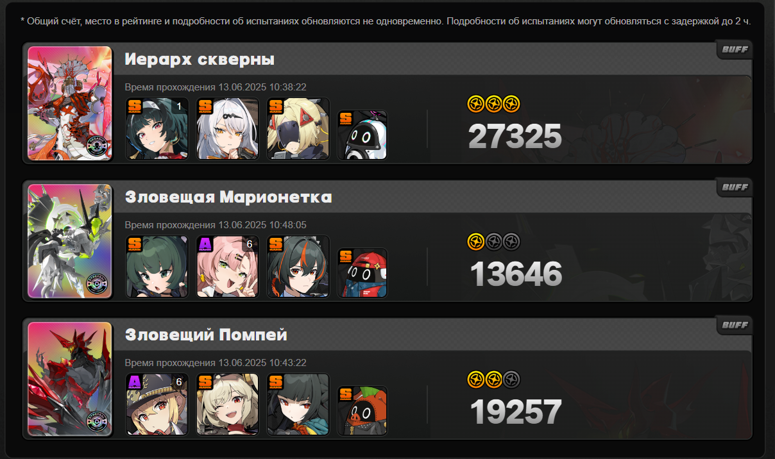Click the star rating above 19257

[x=493, y=380]
